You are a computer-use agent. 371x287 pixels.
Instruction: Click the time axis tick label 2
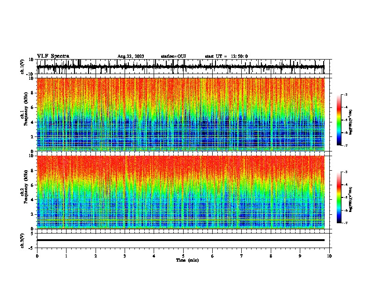click(x=96, y=256)
